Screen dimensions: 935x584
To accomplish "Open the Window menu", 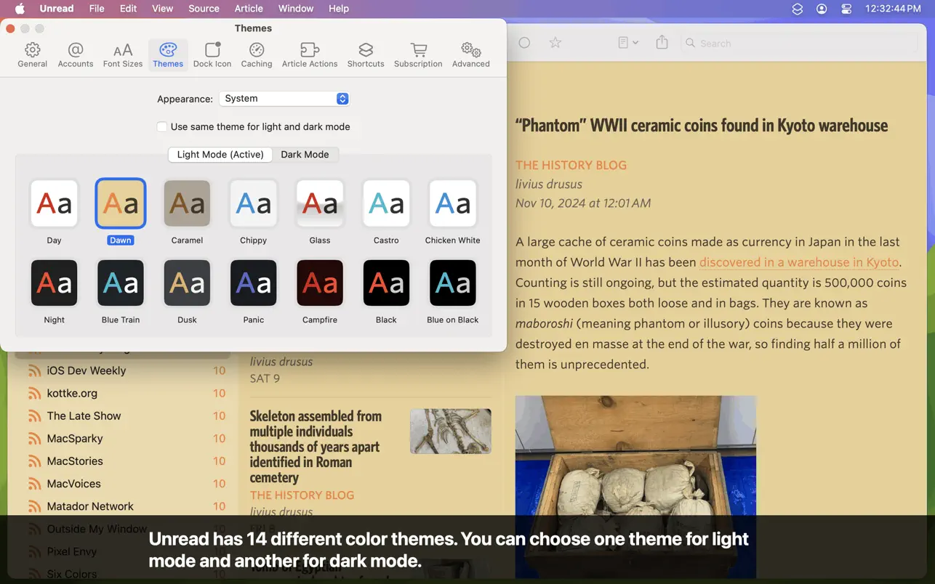I will [x=296, y=9].
